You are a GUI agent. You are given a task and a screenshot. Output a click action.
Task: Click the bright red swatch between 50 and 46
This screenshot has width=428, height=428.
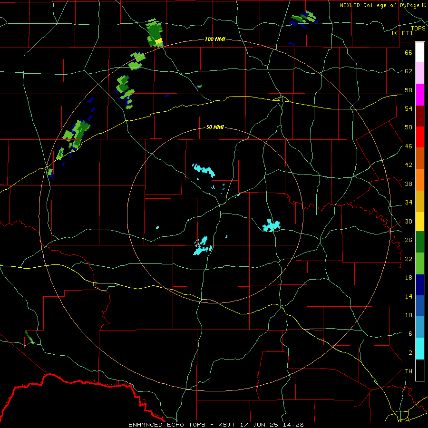(420, 137)
